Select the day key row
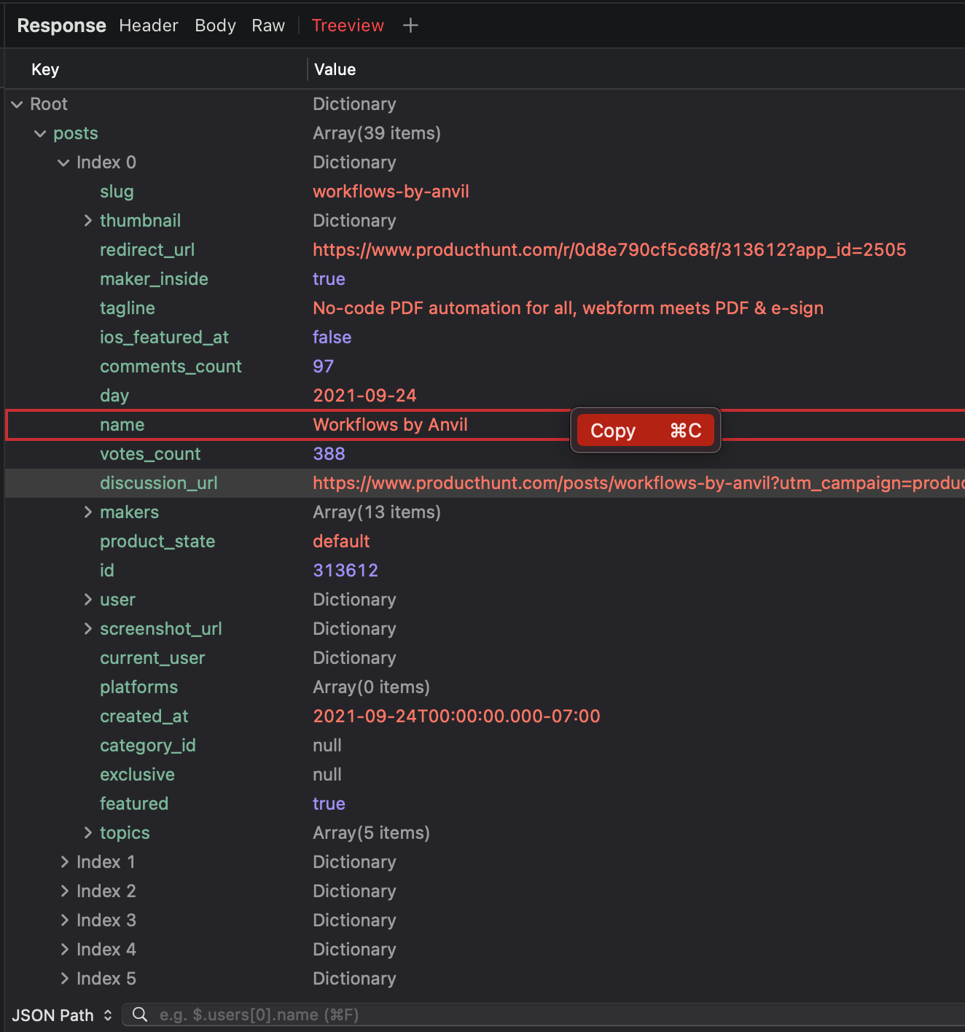Screen dimensions: 965x1032 click(114, 396)
